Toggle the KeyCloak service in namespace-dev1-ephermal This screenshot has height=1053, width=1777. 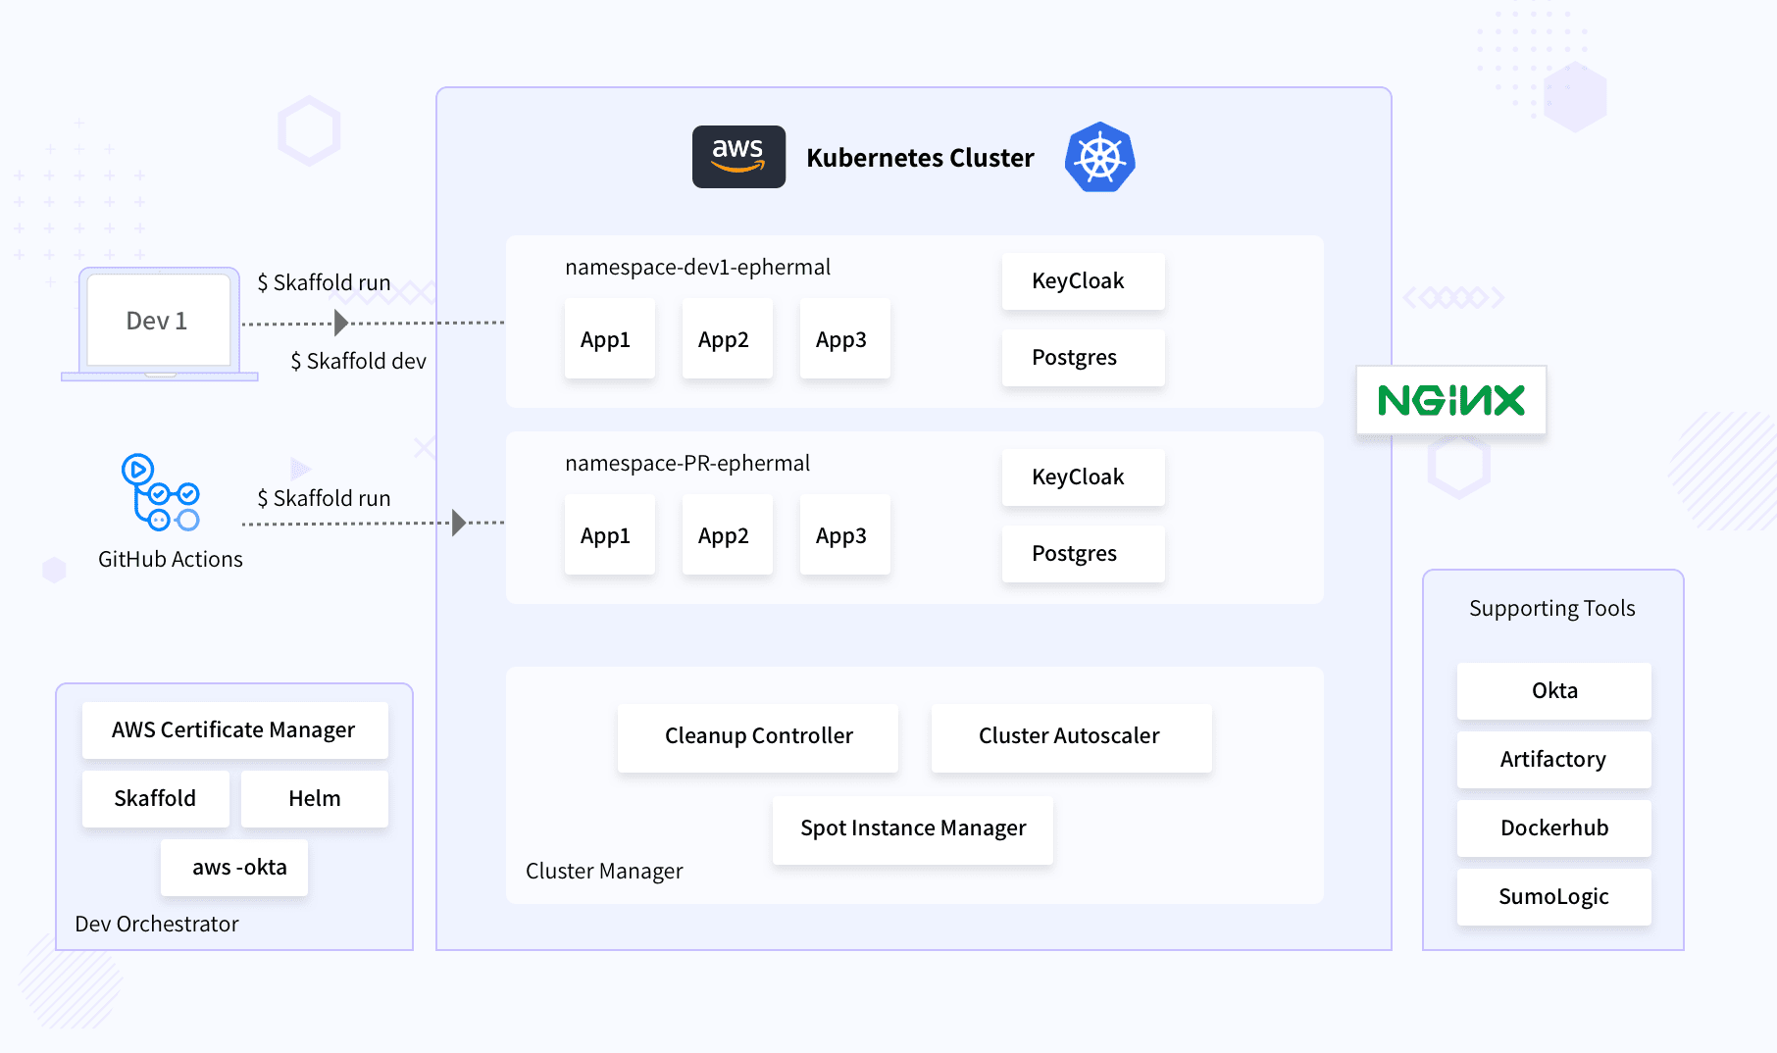pyautogui.click(x=1082, y=281)
